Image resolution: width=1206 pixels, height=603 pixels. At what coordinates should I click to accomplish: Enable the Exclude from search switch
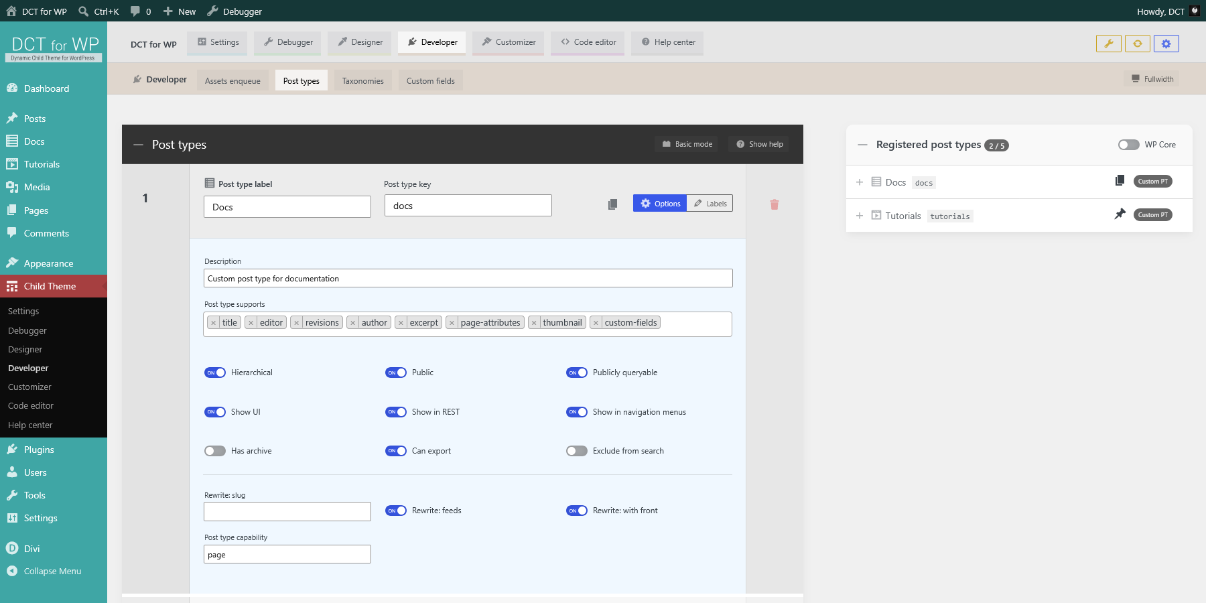(577, 451)
